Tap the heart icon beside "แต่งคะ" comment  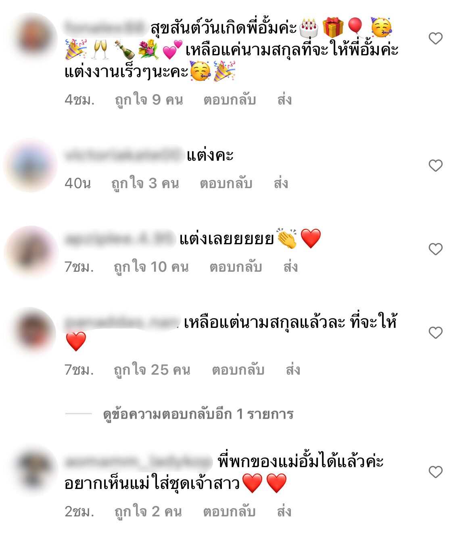436,166
